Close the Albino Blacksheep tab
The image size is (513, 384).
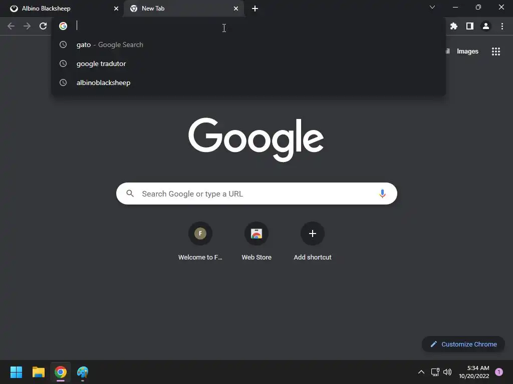pyautogui.click(x=116, y=8)
